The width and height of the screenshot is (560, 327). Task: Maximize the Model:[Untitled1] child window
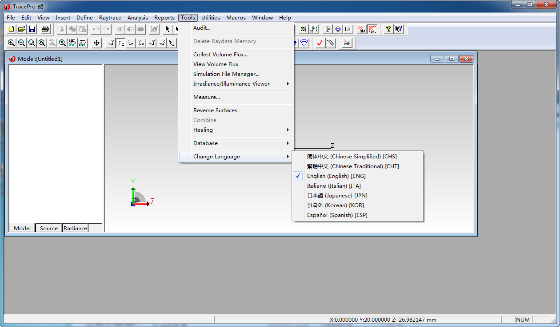(x=452, y=59)
